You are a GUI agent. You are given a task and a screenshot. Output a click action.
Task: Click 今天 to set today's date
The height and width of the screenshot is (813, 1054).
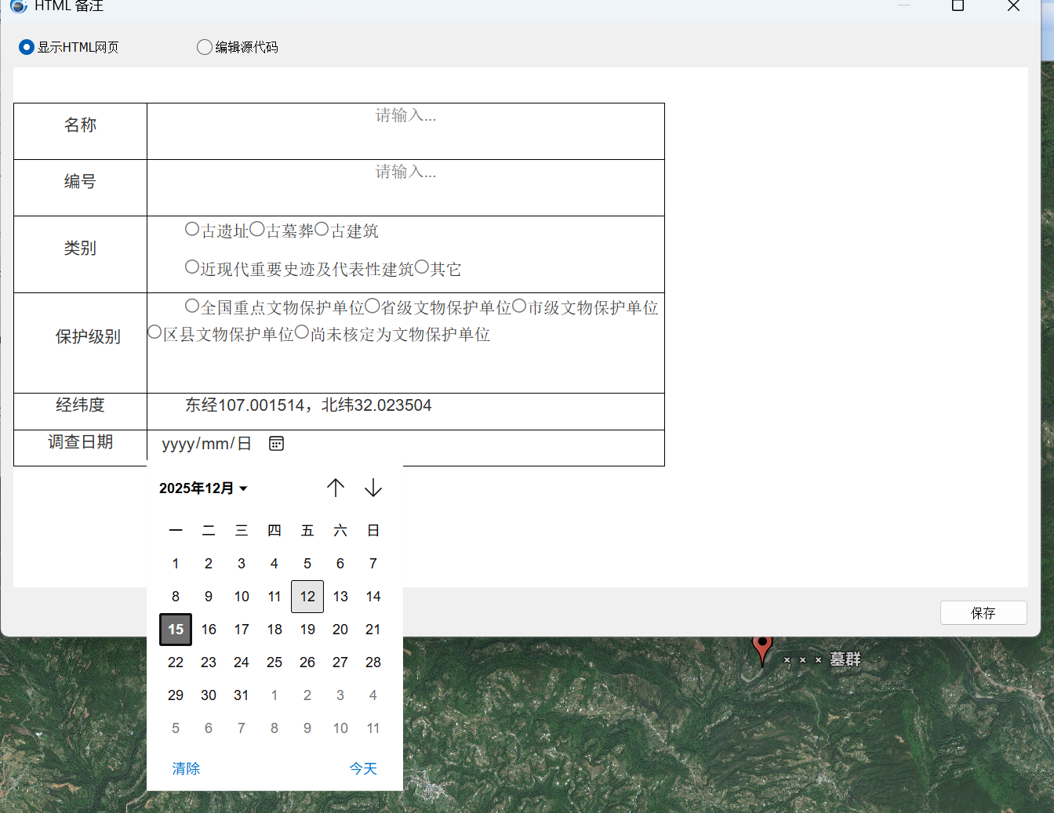363,768
